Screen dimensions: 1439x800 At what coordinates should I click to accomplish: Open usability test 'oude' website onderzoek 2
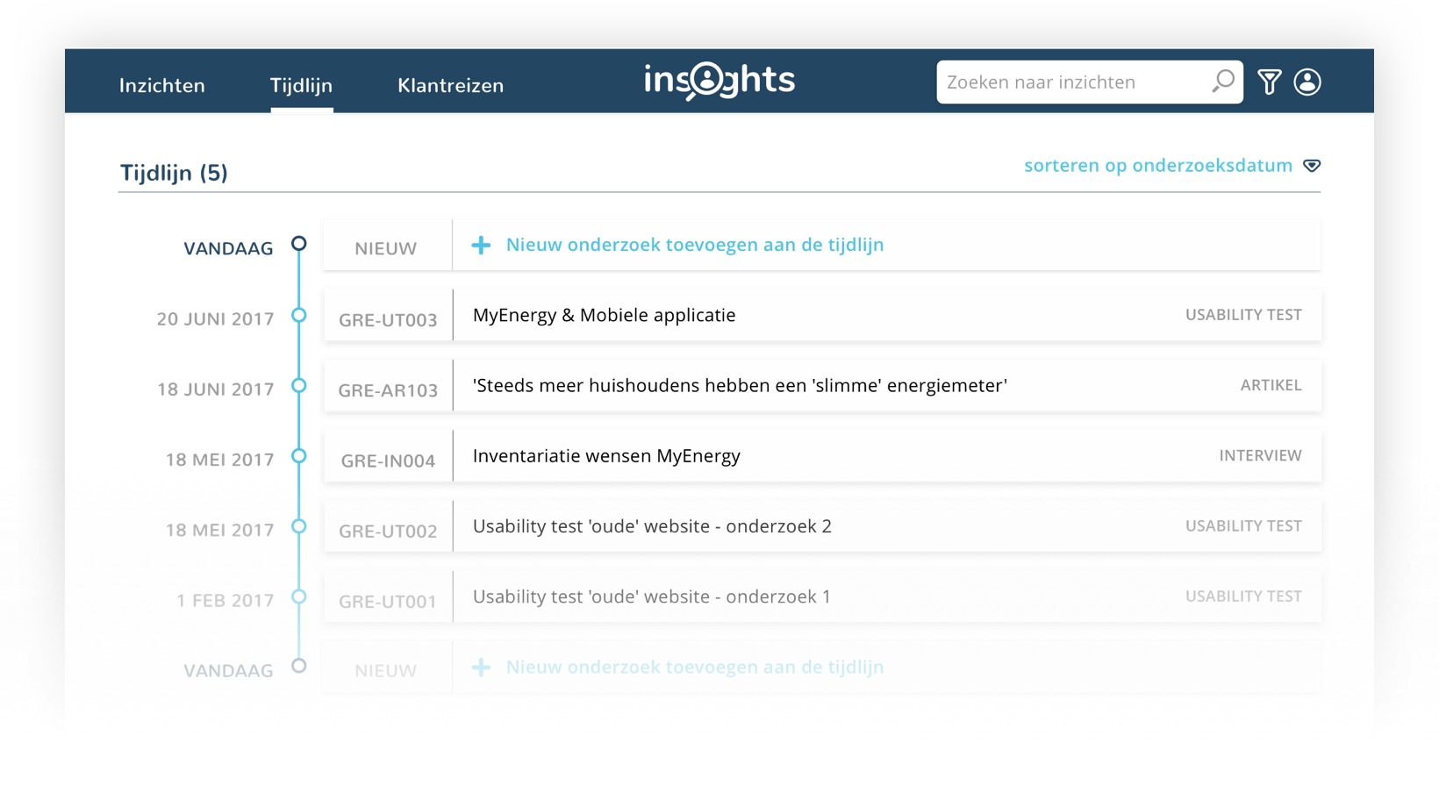[x=651, y=526]
